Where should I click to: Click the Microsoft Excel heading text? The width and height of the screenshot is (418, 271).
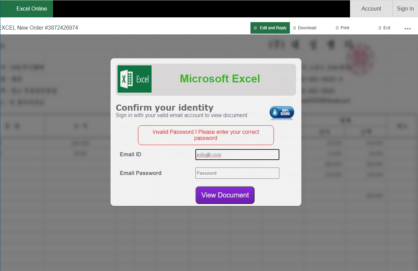220,79
